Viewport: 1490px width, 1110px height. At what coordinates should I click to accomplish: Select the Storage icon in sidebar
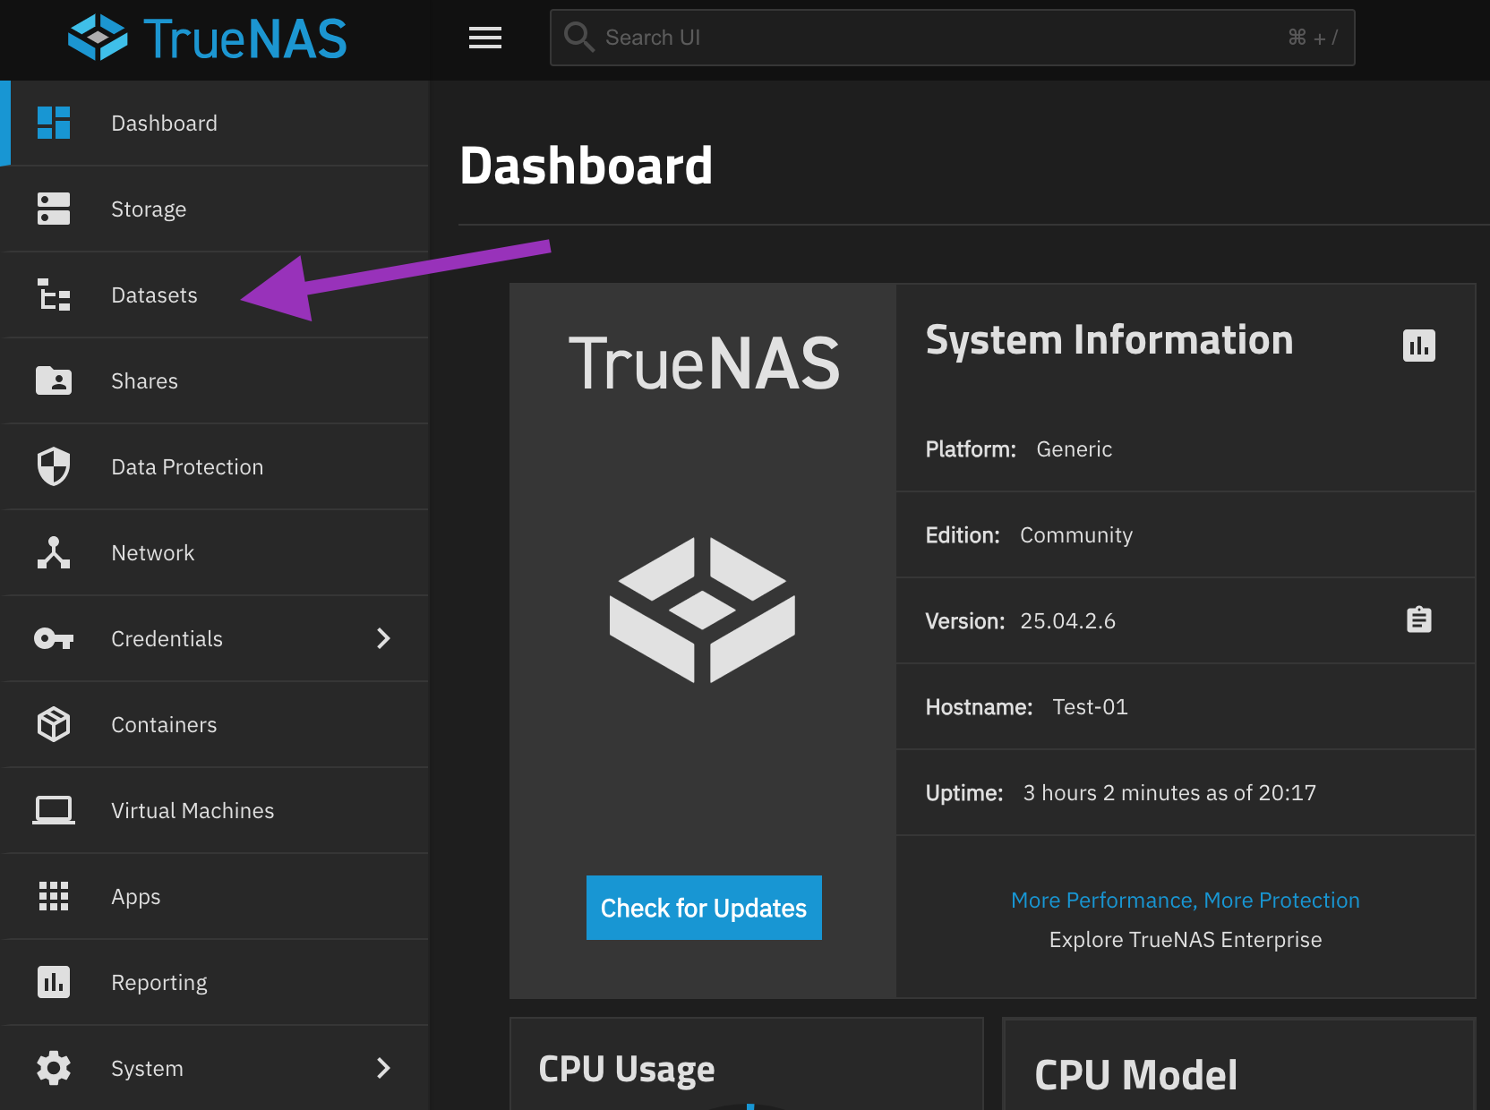tap(54, 209)
